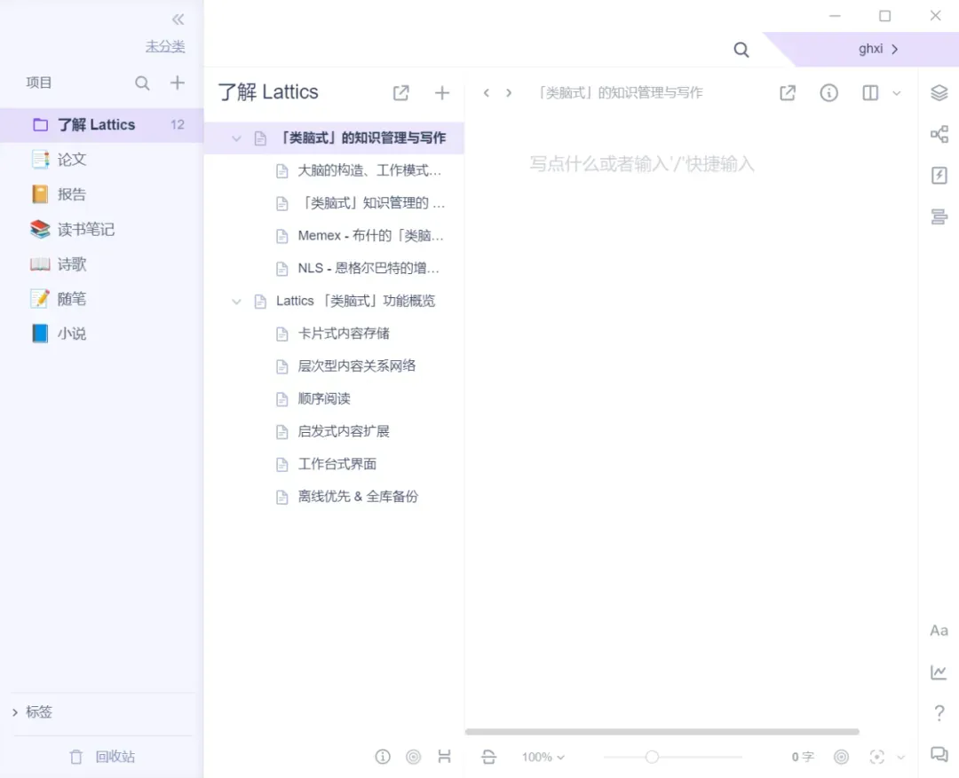This screenshot has height=778, width=959.
Task: Open the 回收站 recycle bin
Action: click(102, 757)
